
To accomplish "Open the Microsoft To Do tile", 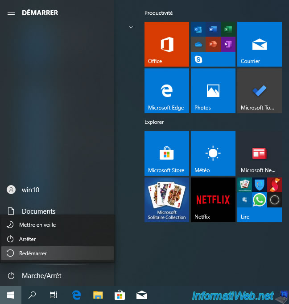I will click(259, 91).
